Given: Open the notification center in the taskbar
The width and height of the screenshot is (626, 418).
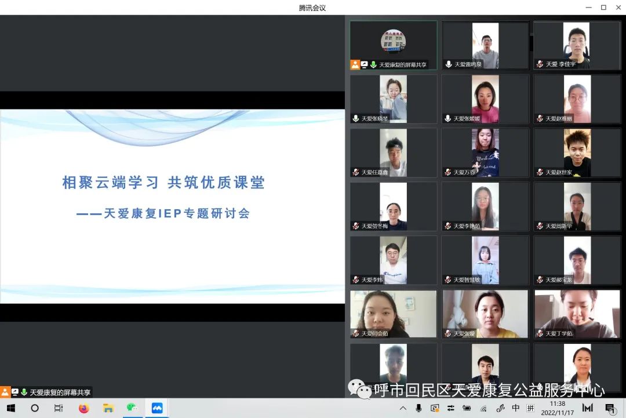Looking at the screenshot, I should (x=610, y=408).
